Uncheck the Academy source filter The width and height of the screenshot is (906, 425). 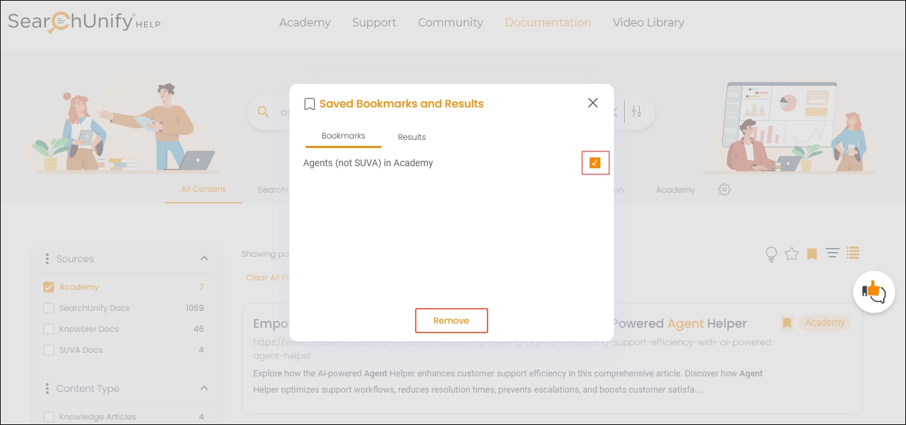49,287
